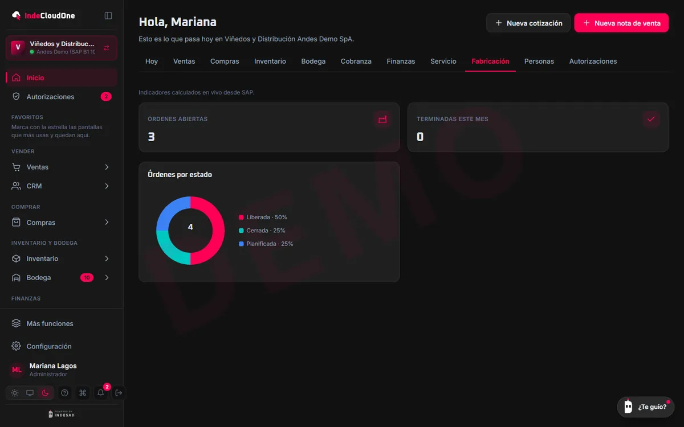Expand the Inventario sidebar menu
Viewport: 684px width, 427px height.
click(x=62, y=258)
